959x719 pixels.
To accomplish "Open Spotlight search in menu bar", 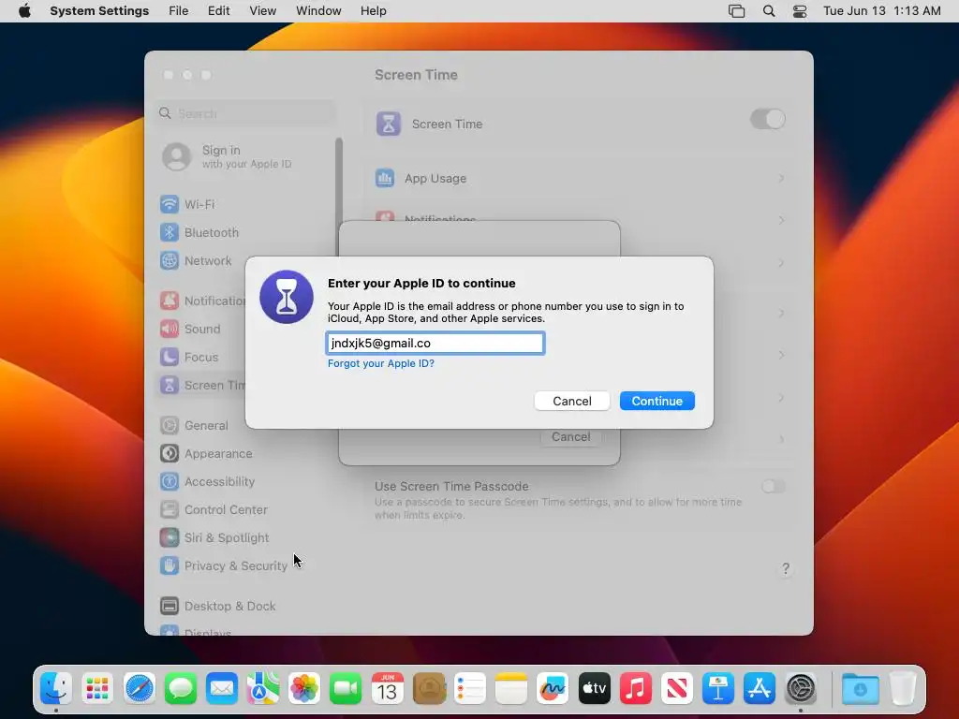I will click(769, 11).
